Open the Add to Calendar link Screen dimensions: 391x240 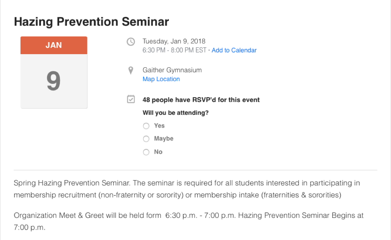(x=234, y=50)
